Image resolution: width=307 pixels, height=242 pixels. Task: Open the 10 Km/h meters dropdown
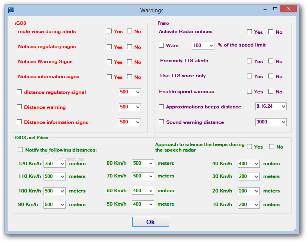[x=249, y=204]
